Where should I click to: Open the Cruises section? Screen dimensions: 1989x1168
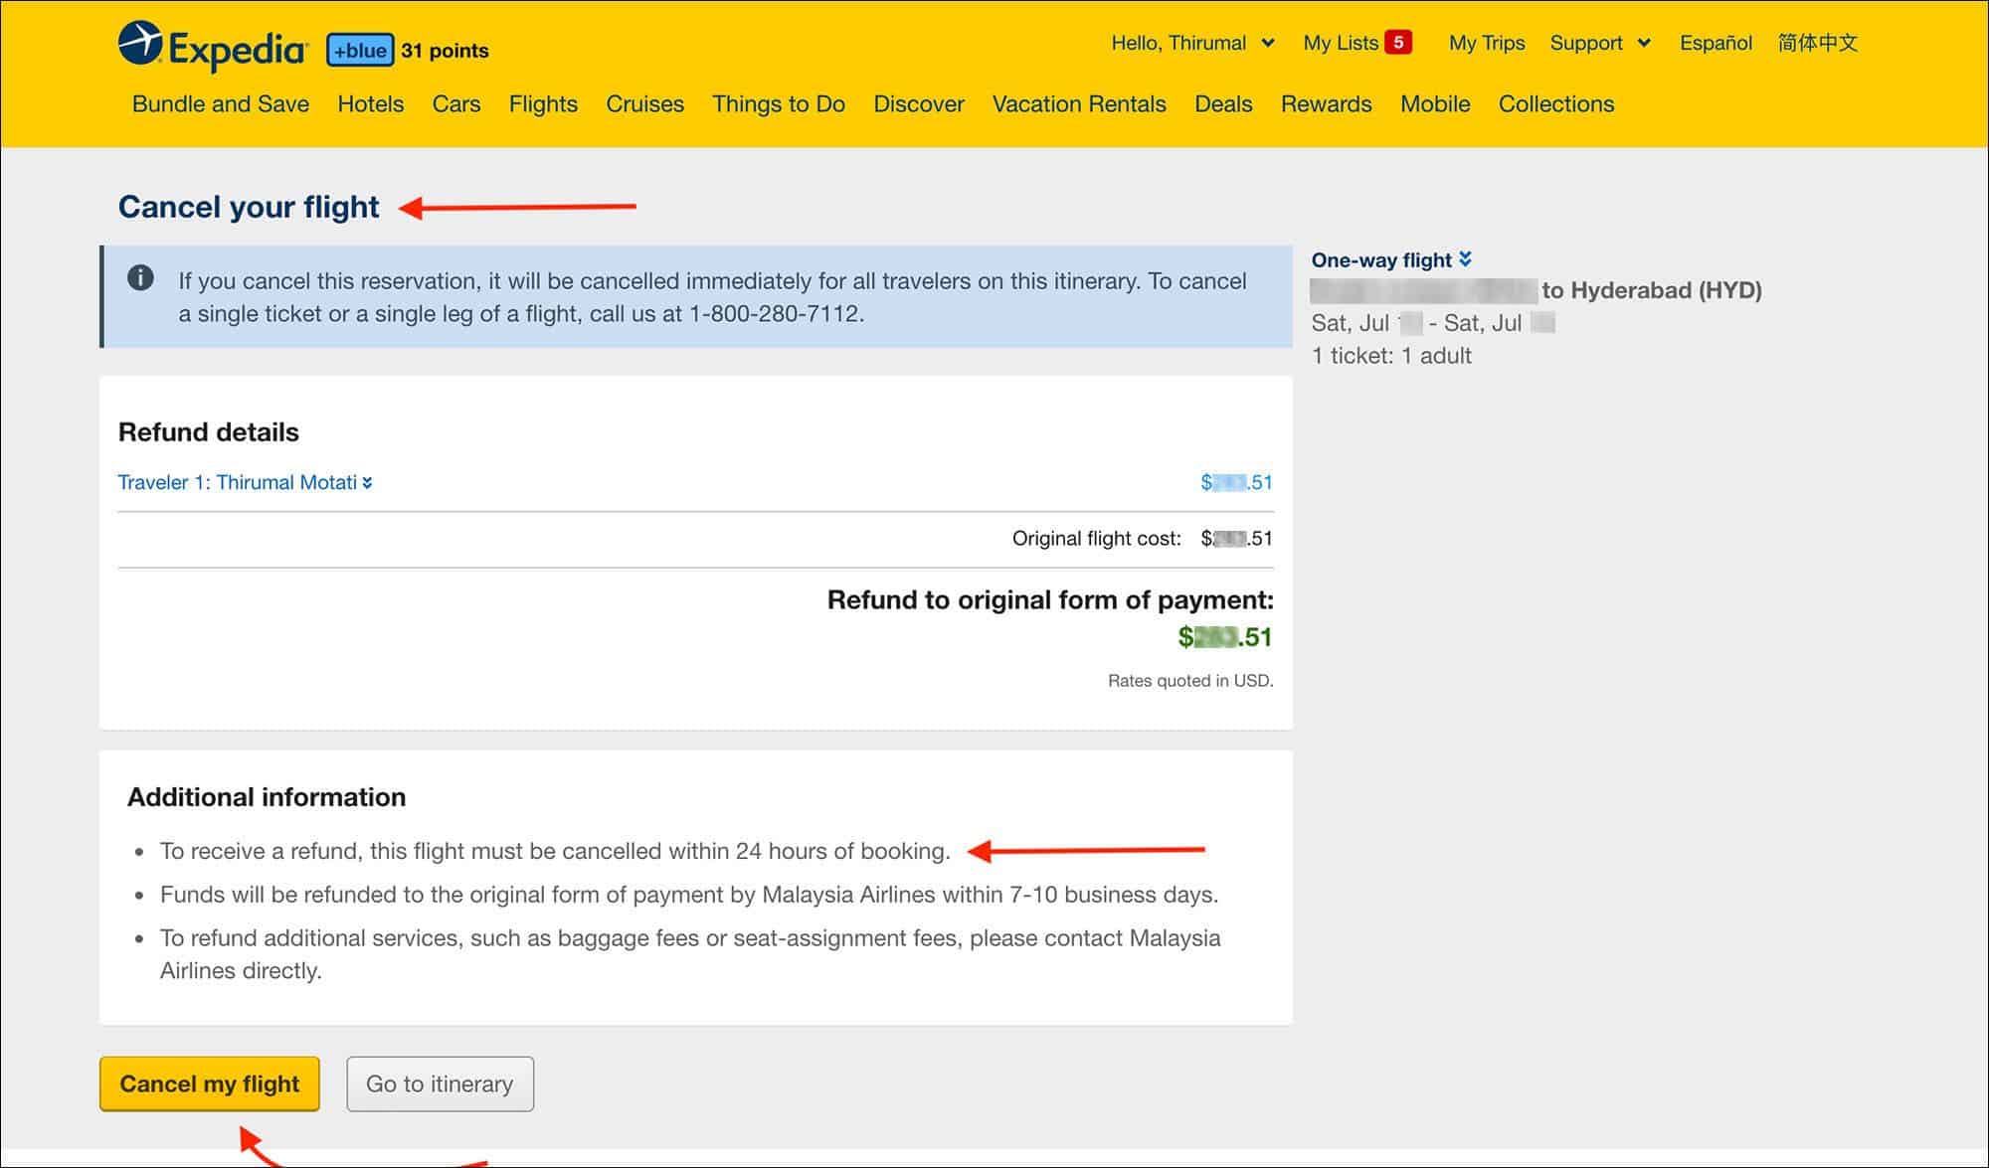click(645, 104)
